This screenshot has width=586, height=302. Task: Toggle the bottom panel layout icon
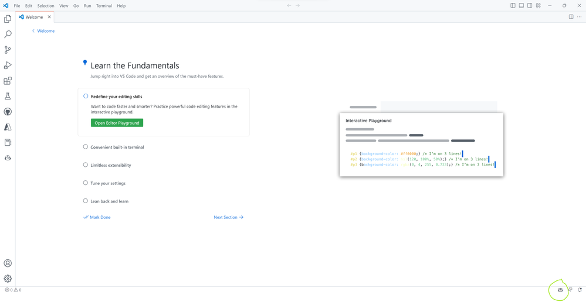[521, 6]
